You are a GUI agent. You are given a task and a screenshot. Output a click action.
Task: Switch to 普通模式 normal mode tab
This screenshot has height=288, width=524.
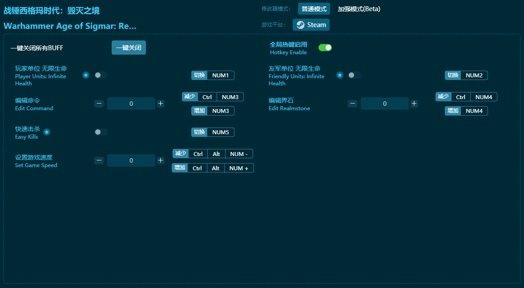[314, 9]
